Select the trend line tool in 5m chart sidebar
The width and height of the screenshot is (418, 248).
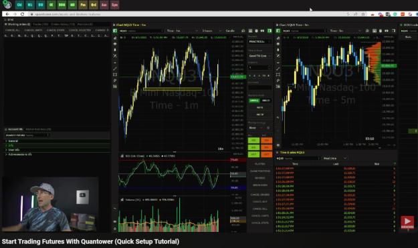(x=278, y=69)
